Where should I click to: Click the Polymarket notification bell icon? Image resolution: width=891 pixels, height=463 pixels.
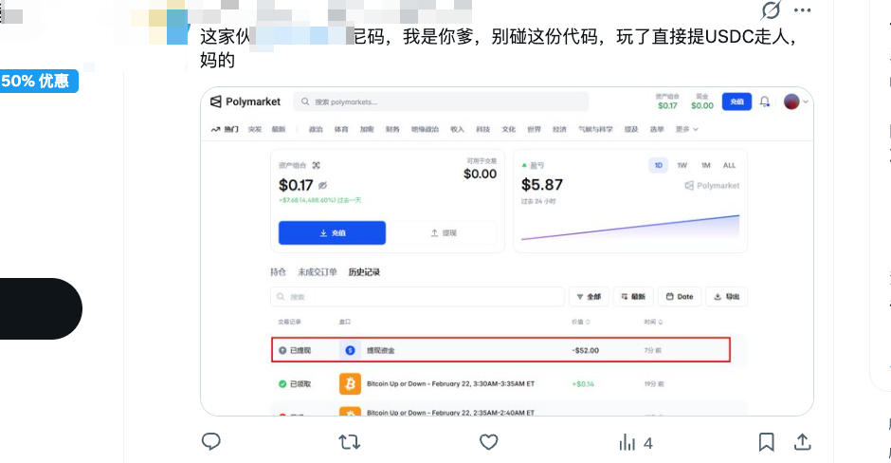click(x=765, y=102)
